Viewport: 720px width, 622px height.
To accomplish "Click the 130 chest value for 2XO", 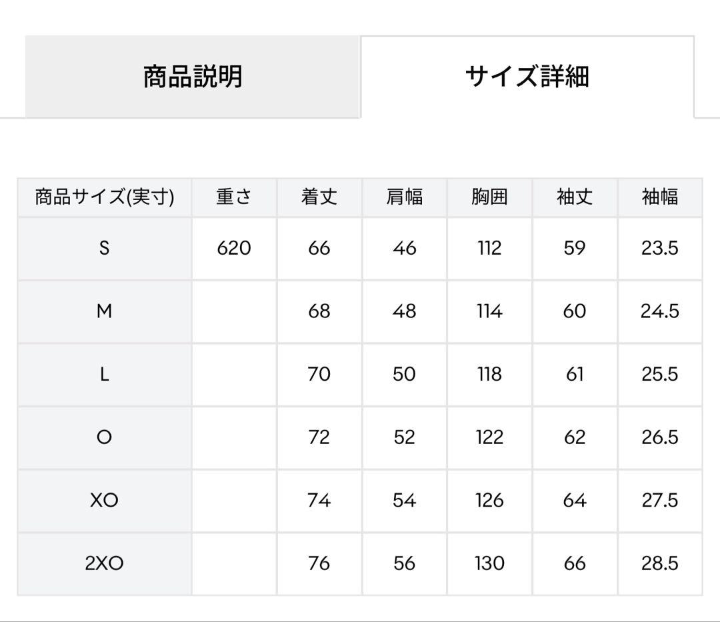I will tap(489, 563).
